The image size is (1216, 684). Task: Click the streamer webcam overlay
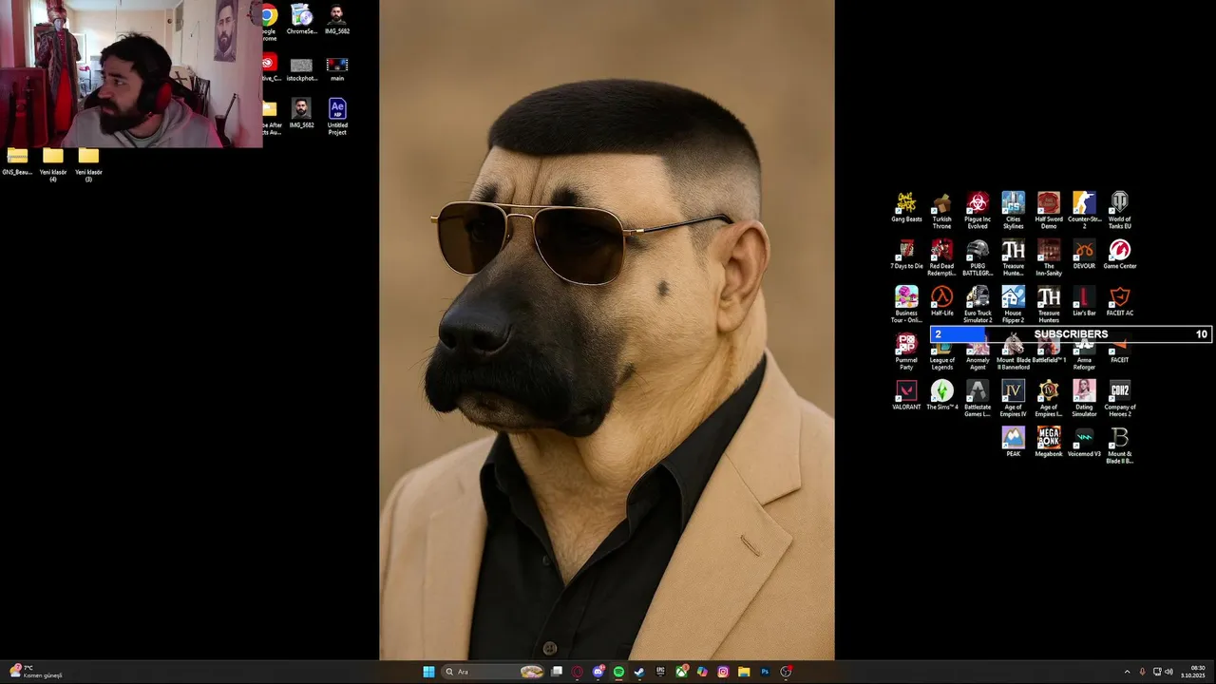pyautogui.click(x=131, y=74)
